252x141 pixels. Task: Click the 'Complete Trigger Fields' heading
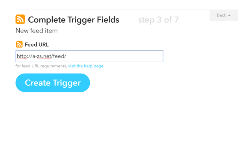click(74, 20)
